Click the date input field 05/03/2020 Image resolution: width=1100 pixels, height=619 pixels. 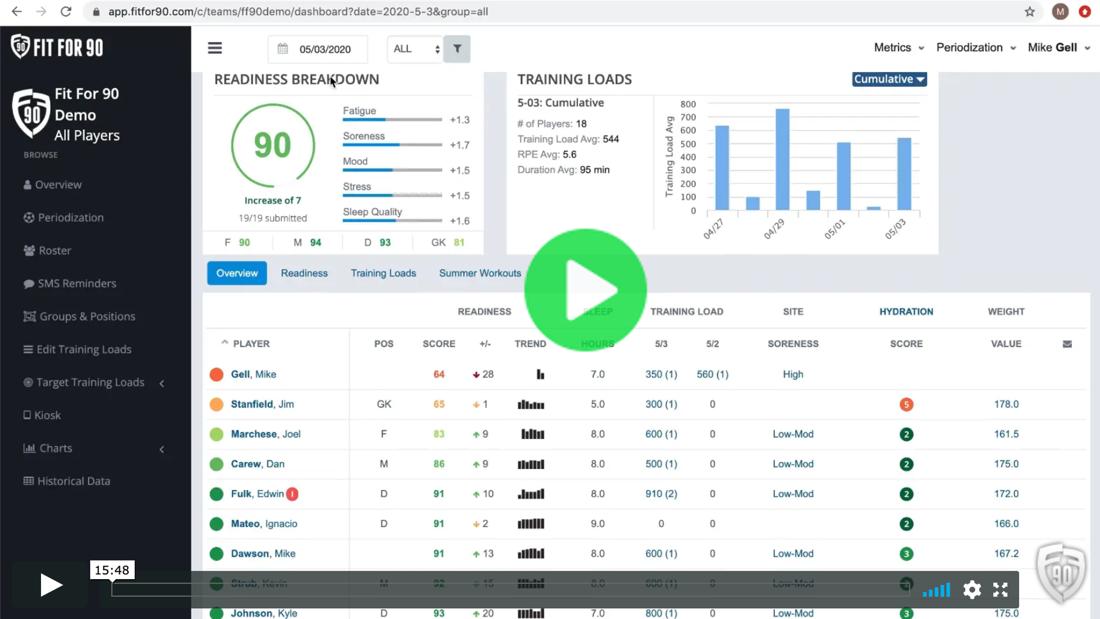(318, 49)
